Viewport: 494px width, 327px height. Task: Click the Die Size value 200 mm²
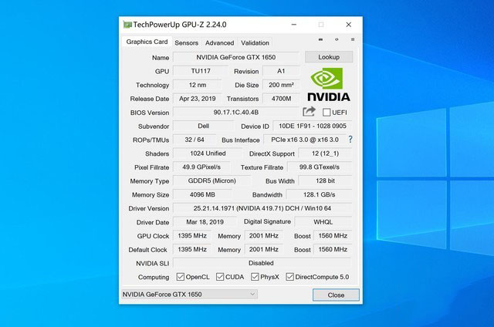click(x=281, y=85)
